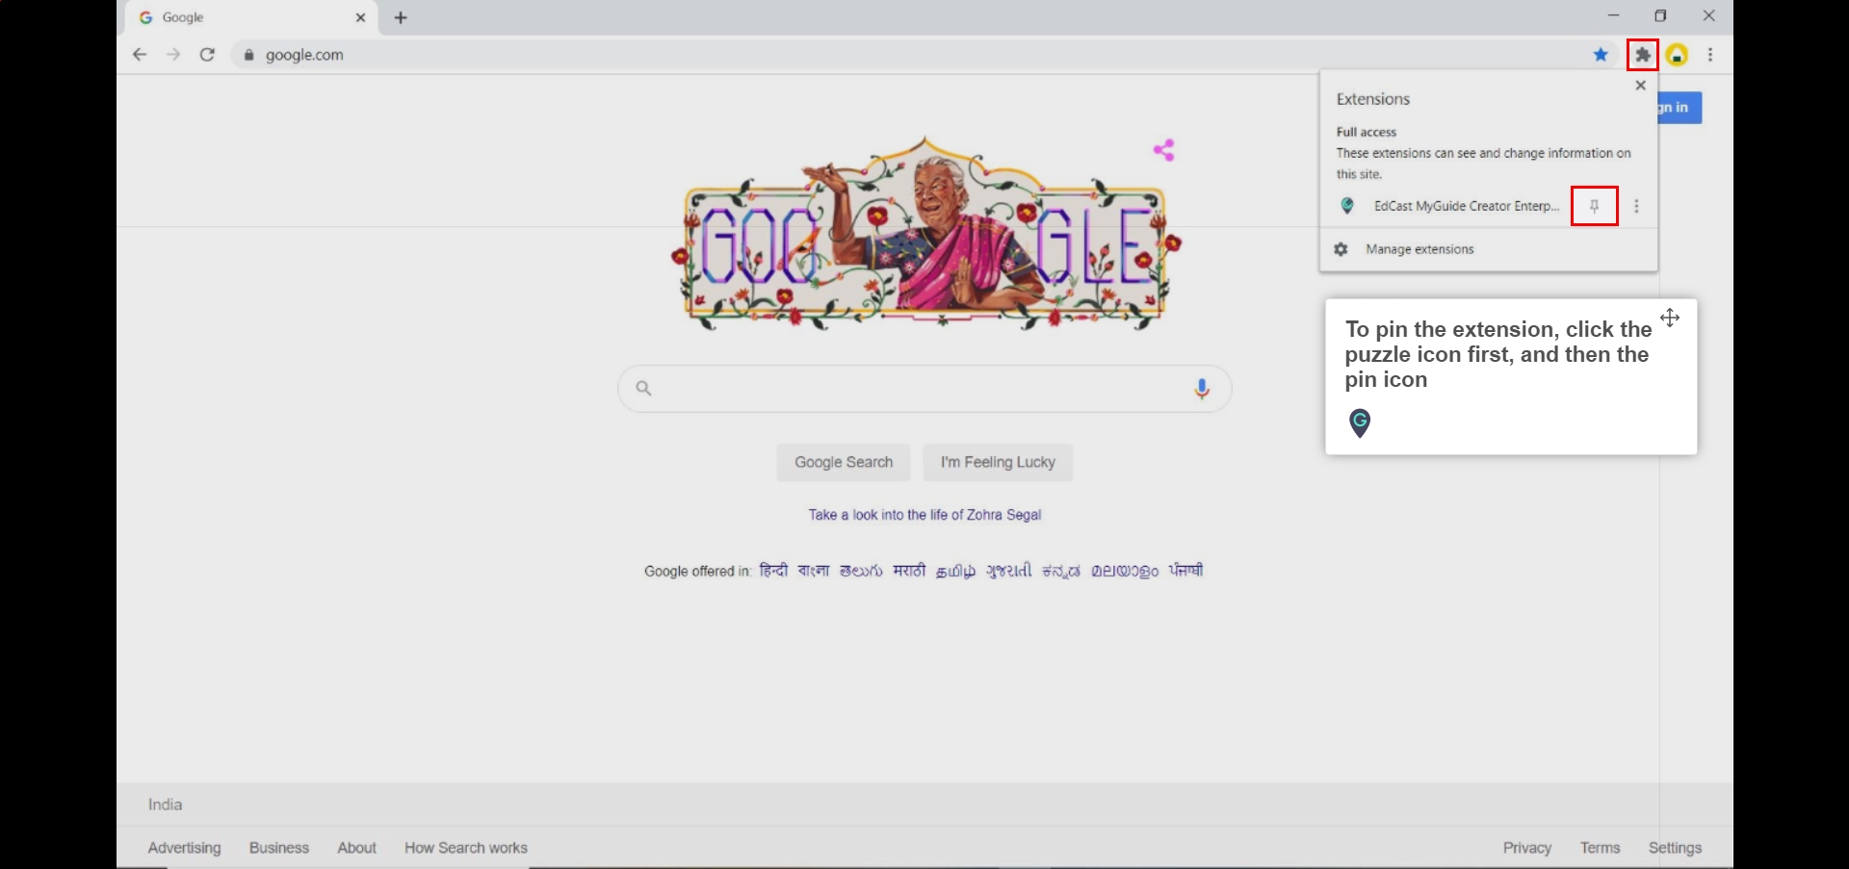Viewport: 1849px width, 869px height.
Task: Switch to Kannada, the seventh language link
Action: (1061, 571)
